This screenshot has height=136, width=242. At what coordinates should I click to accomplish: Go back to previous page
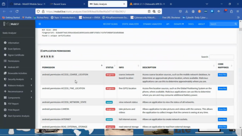[4, 11]
